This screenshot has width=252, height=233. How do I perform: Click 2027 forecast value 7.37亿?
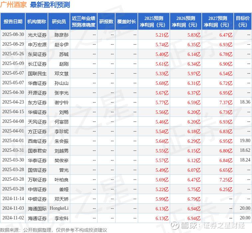pos(226,103)
